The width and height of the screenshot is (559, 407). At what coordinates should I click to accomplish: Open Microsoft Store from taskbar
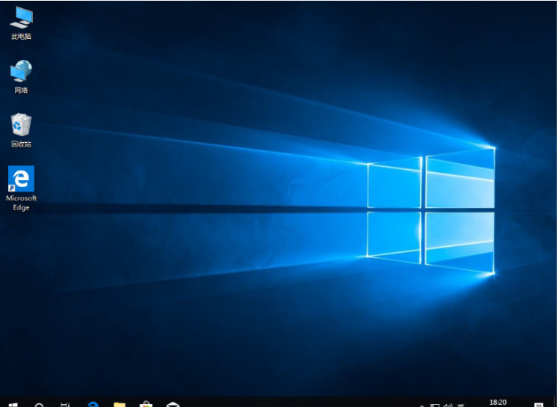pos(146,404)
